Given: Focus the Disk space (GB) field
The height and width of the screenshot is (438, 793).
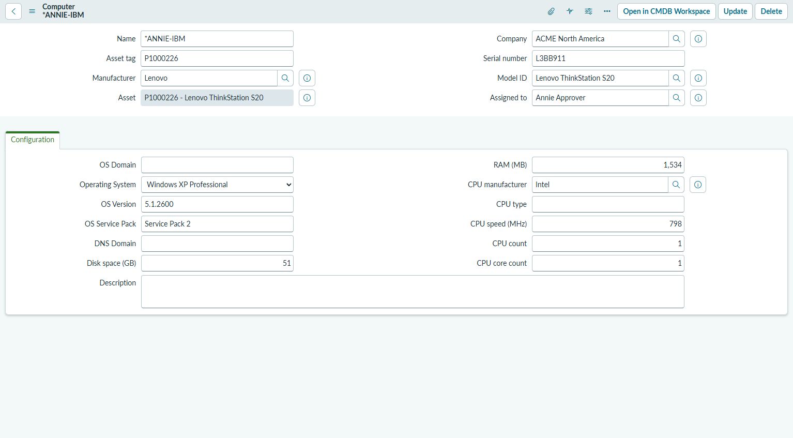Looking at the screenshot, I should click(217, 263).
